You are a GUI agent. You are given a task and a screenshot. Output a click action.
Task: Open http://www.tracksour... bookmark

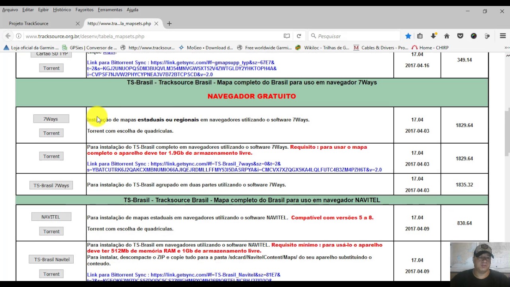click(x=147, y=47)
